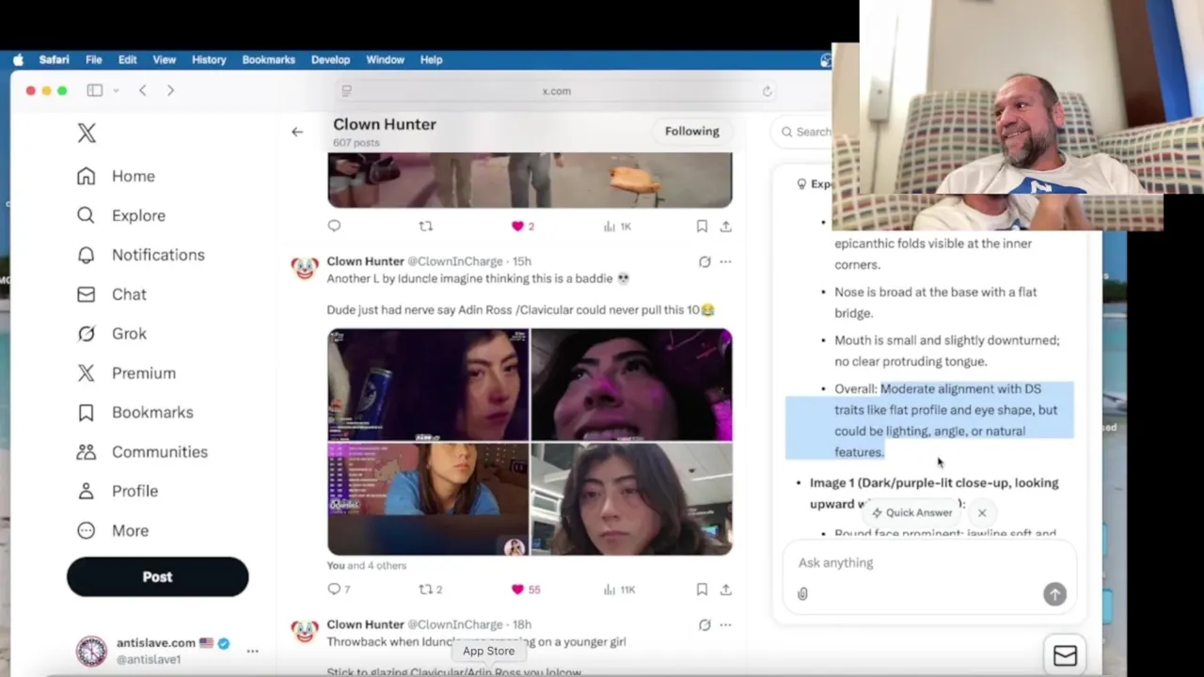The height and width of the screenshot is (677, 1204).
Task: Open Premium in X sidebar
Action: (126, 373)
